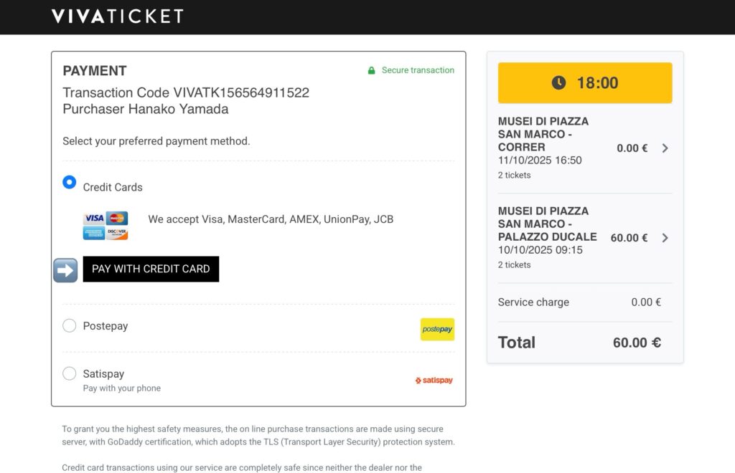Select the Credit Cards radio button
Image resolution: width=735 pixels, height=473 pixels.
[70, 183]
